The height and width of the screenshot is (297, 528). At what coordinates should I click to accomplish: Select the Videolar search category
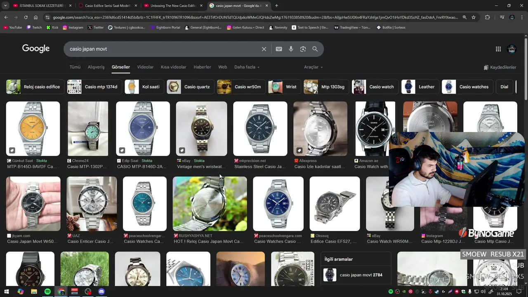tap(145, 67)
